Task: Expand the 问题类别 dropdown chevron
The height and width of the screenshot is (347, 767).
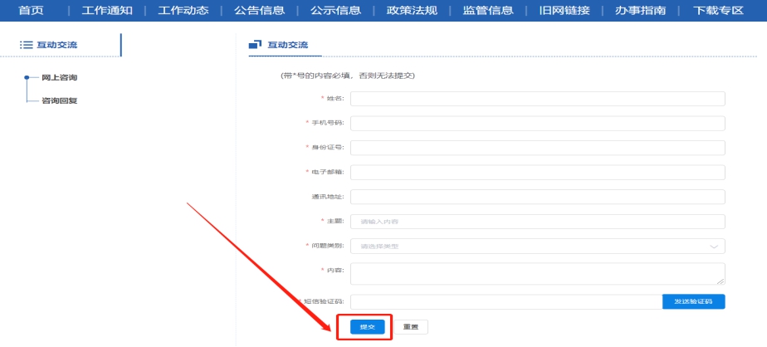Action: [x=713, y=247]
